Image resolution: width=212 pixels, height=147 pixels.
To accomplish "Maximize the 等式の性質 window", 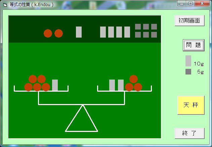I will [190, 3].
